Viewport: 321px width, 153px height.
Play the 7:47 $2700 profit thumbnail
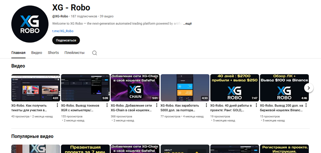(235, 88)
